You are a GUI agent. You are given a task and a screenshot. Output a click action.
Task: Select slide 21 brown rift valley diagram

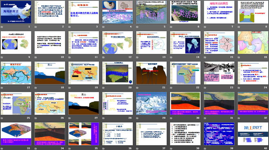coord(151,73)
